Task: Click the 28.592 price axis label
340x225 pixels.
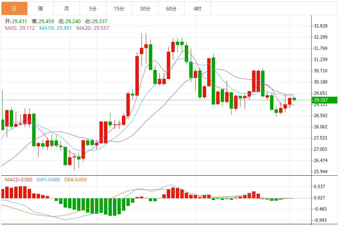Action: (321, 115)
